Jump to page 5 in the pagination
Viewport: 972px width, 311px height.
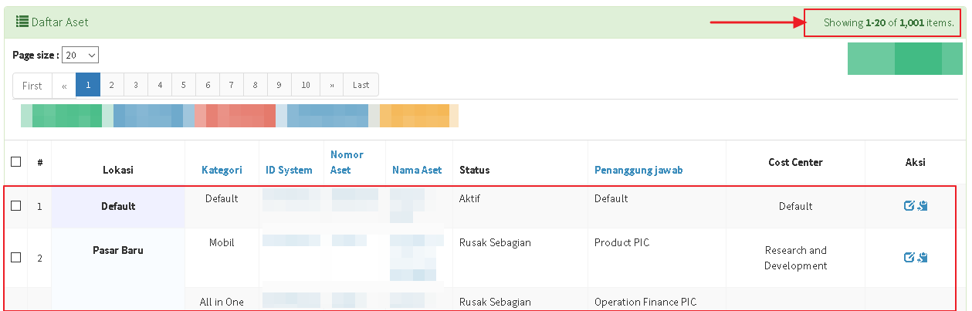pyautogui.click(x=184, y=85)
